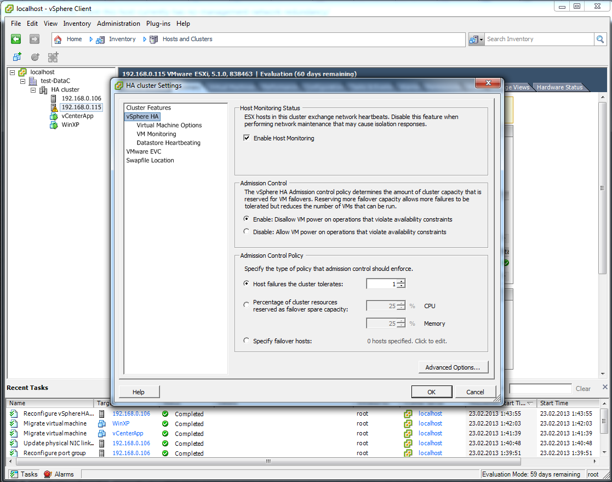Open the Inventory menu
Viewport: 612px width, 482px height.
[77, 24]
